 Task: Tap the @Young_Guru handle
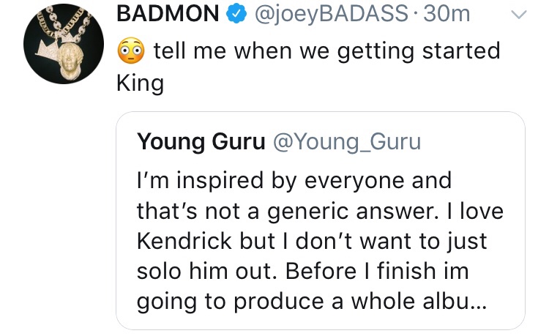tap(347, 142)
